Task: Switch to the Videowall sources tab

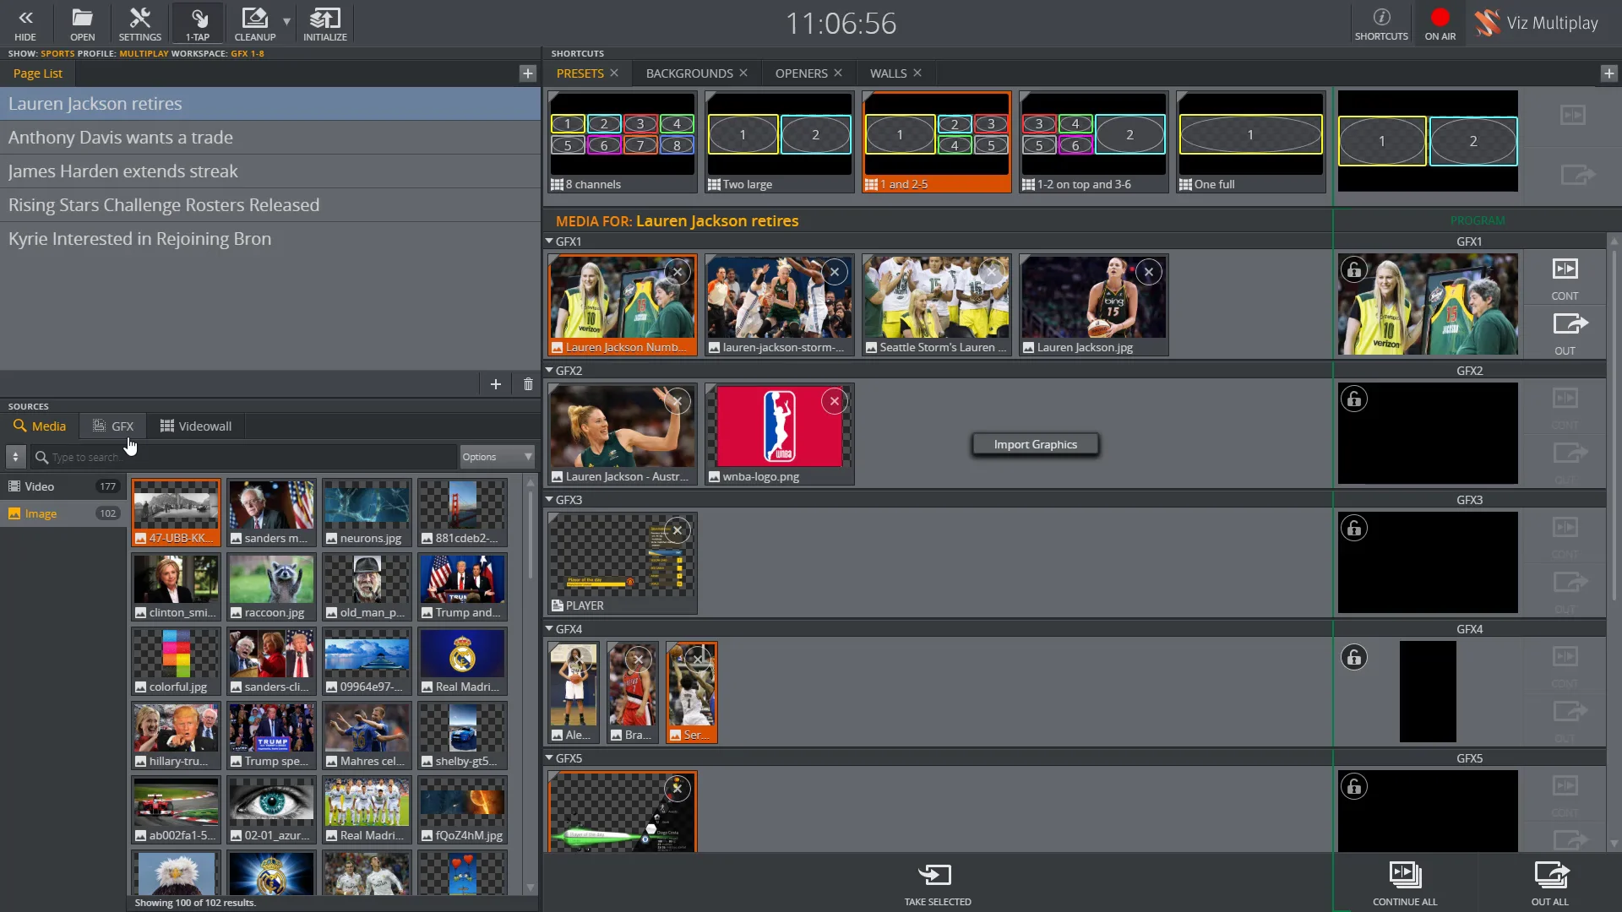Action: pos(194,426)
